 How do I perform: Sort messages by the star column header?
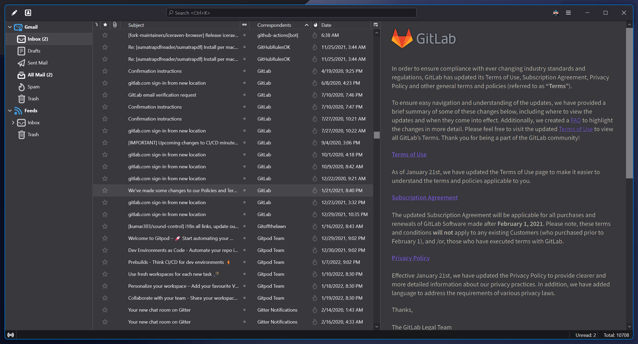click(x=105, y=25)
